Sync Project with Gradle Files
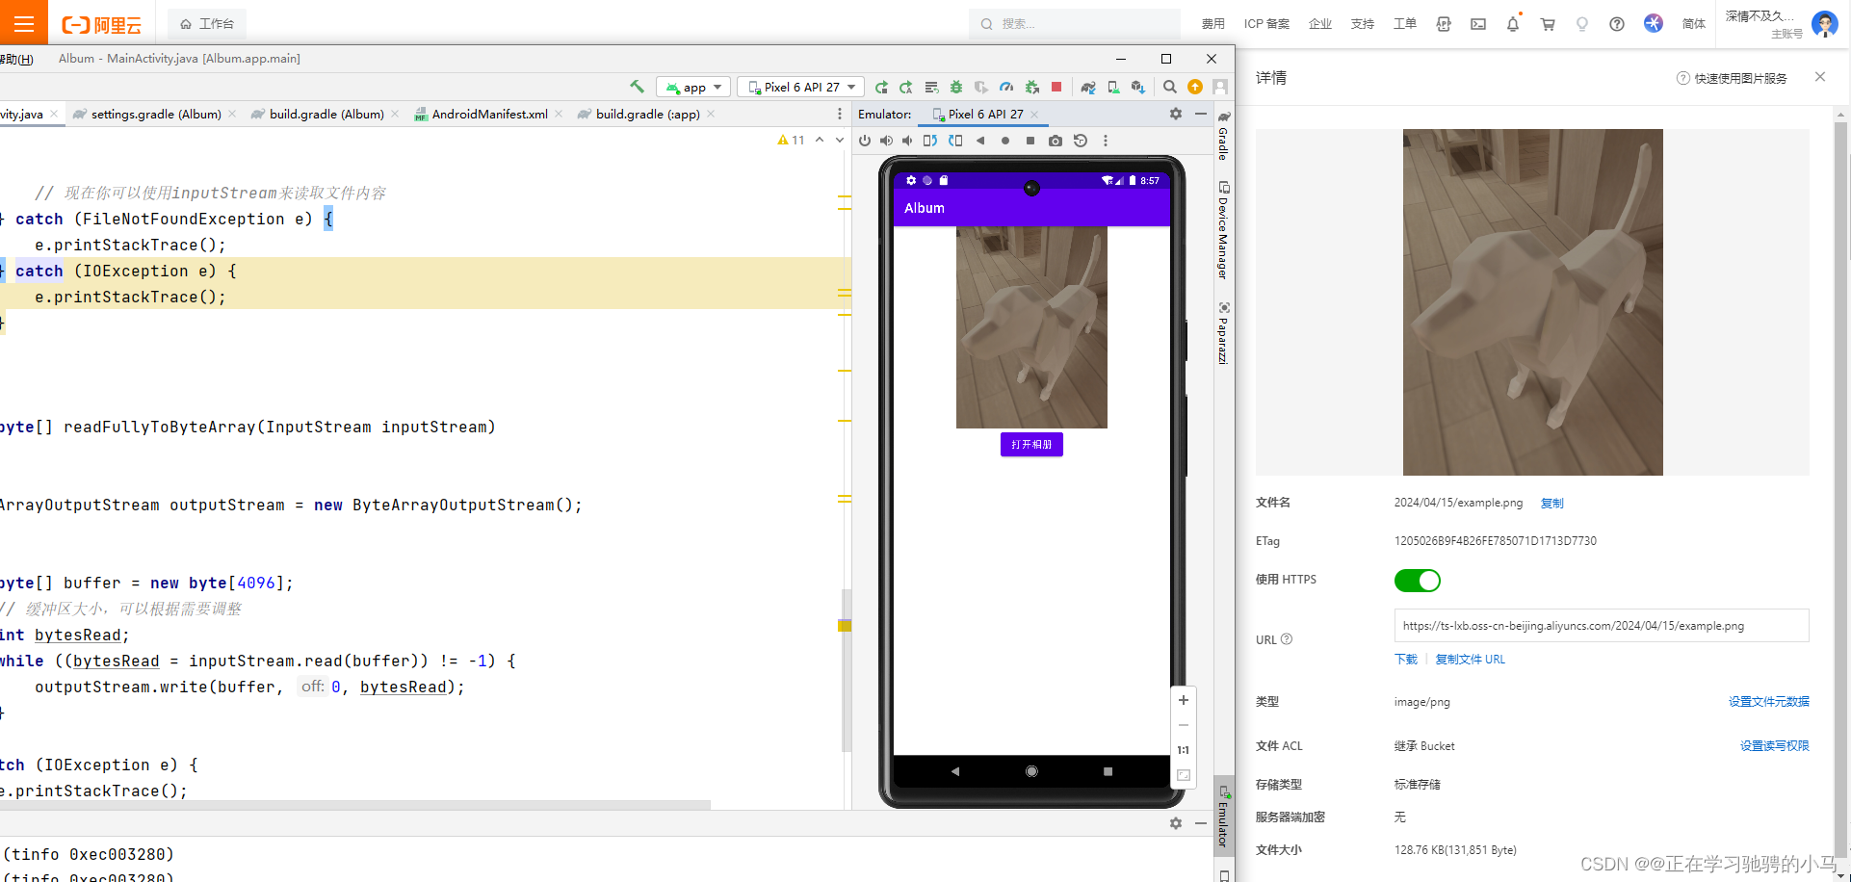 (x=1088, y=87)
